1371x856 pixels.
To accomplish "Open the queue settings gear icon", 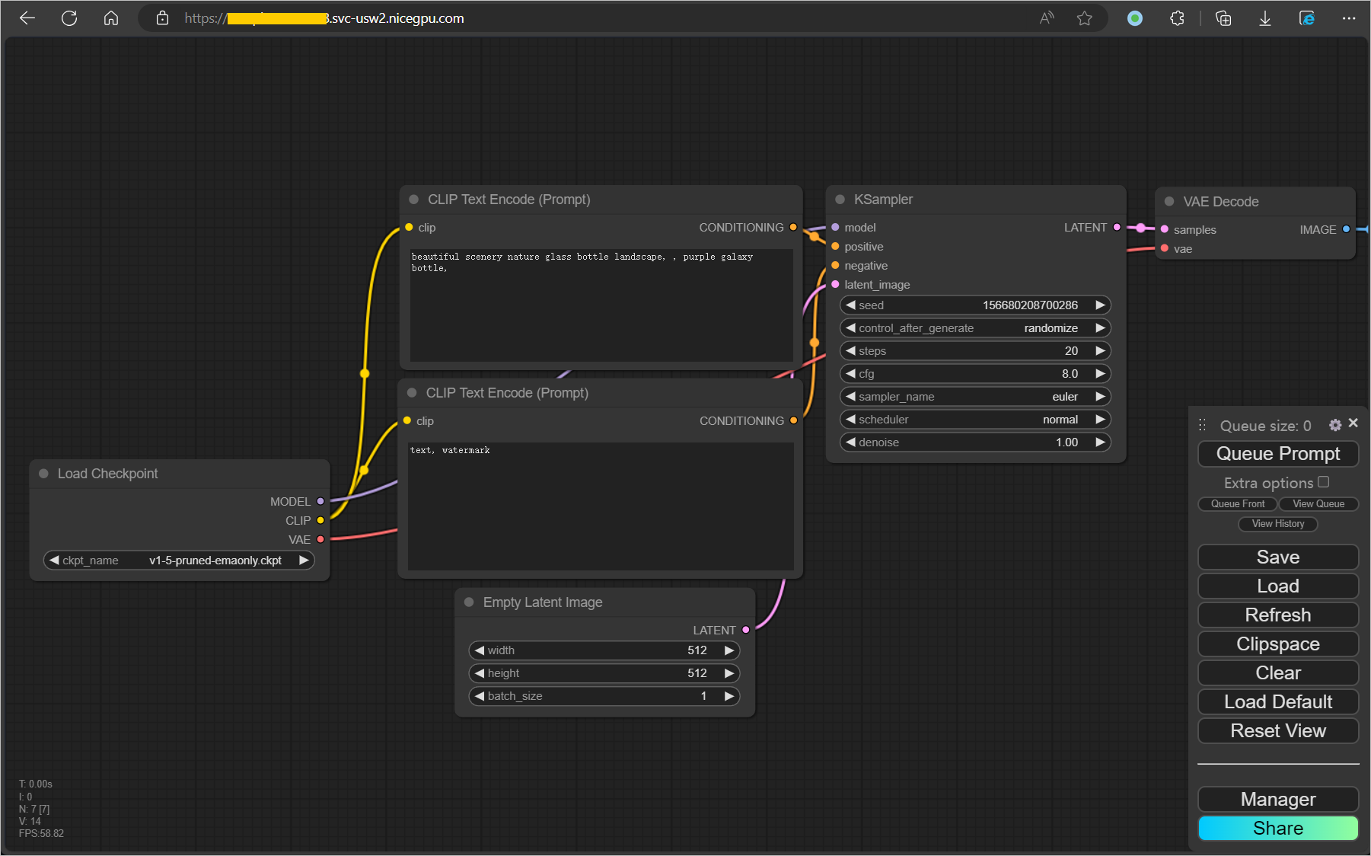I will (x=1335, y=425).
